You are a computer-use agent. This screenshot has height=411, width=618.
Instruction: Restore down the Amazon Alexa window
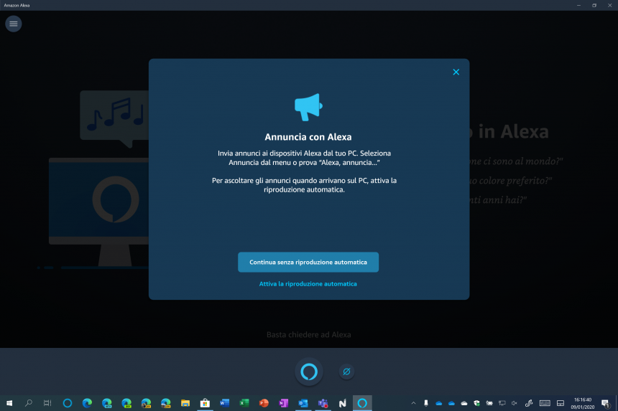pyautogui.click(x=594, y=6)
